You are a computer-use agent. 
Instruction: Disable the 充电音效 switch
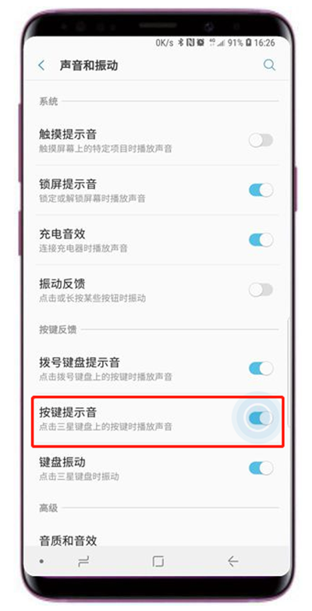coord(261,240)
